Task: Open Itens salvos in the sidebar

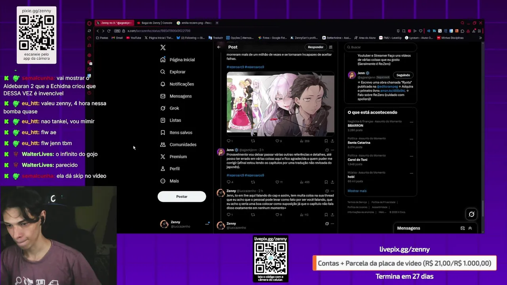Action: click(176, 133)
